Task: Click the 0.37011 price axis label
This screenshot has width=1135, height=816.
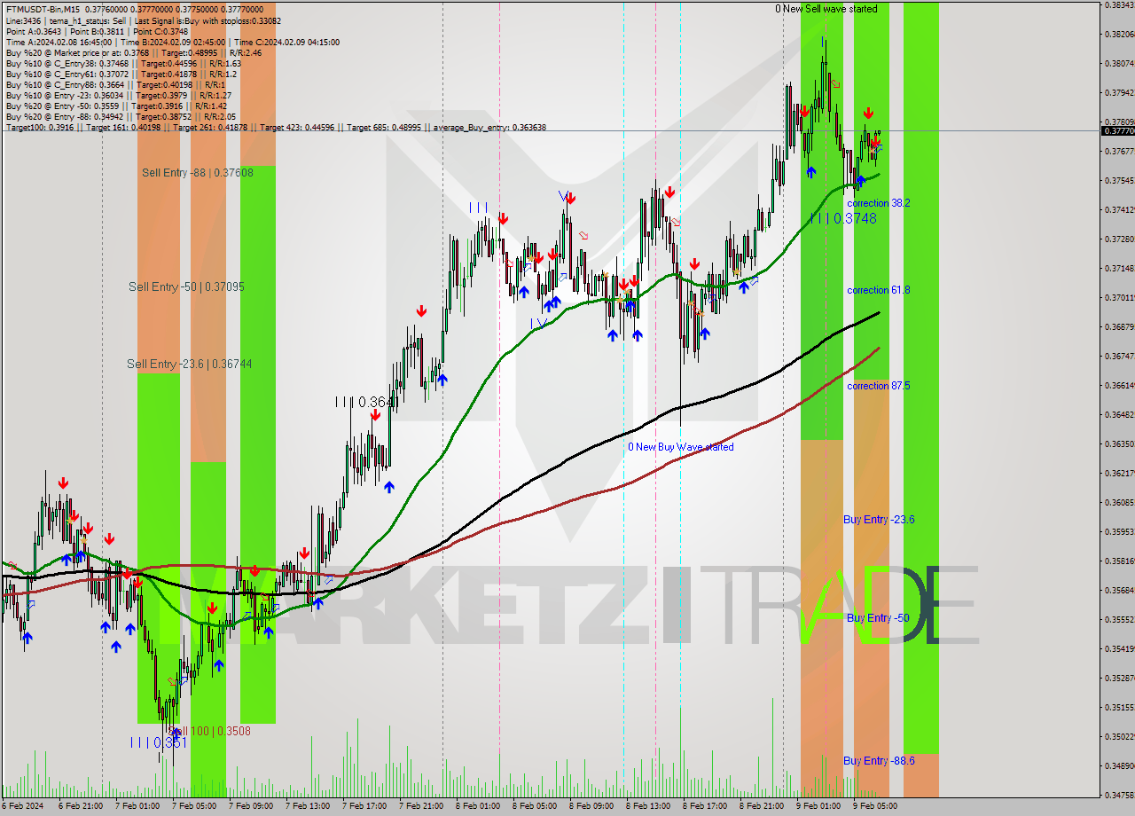Action: (1118, 297)
